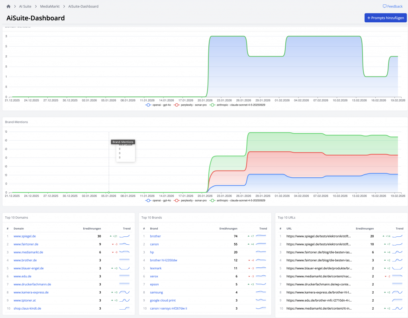Image resolution: width=408 pixels, height=318 pixels.
Task: Select the brother brand entry
Action: point(155,236)
